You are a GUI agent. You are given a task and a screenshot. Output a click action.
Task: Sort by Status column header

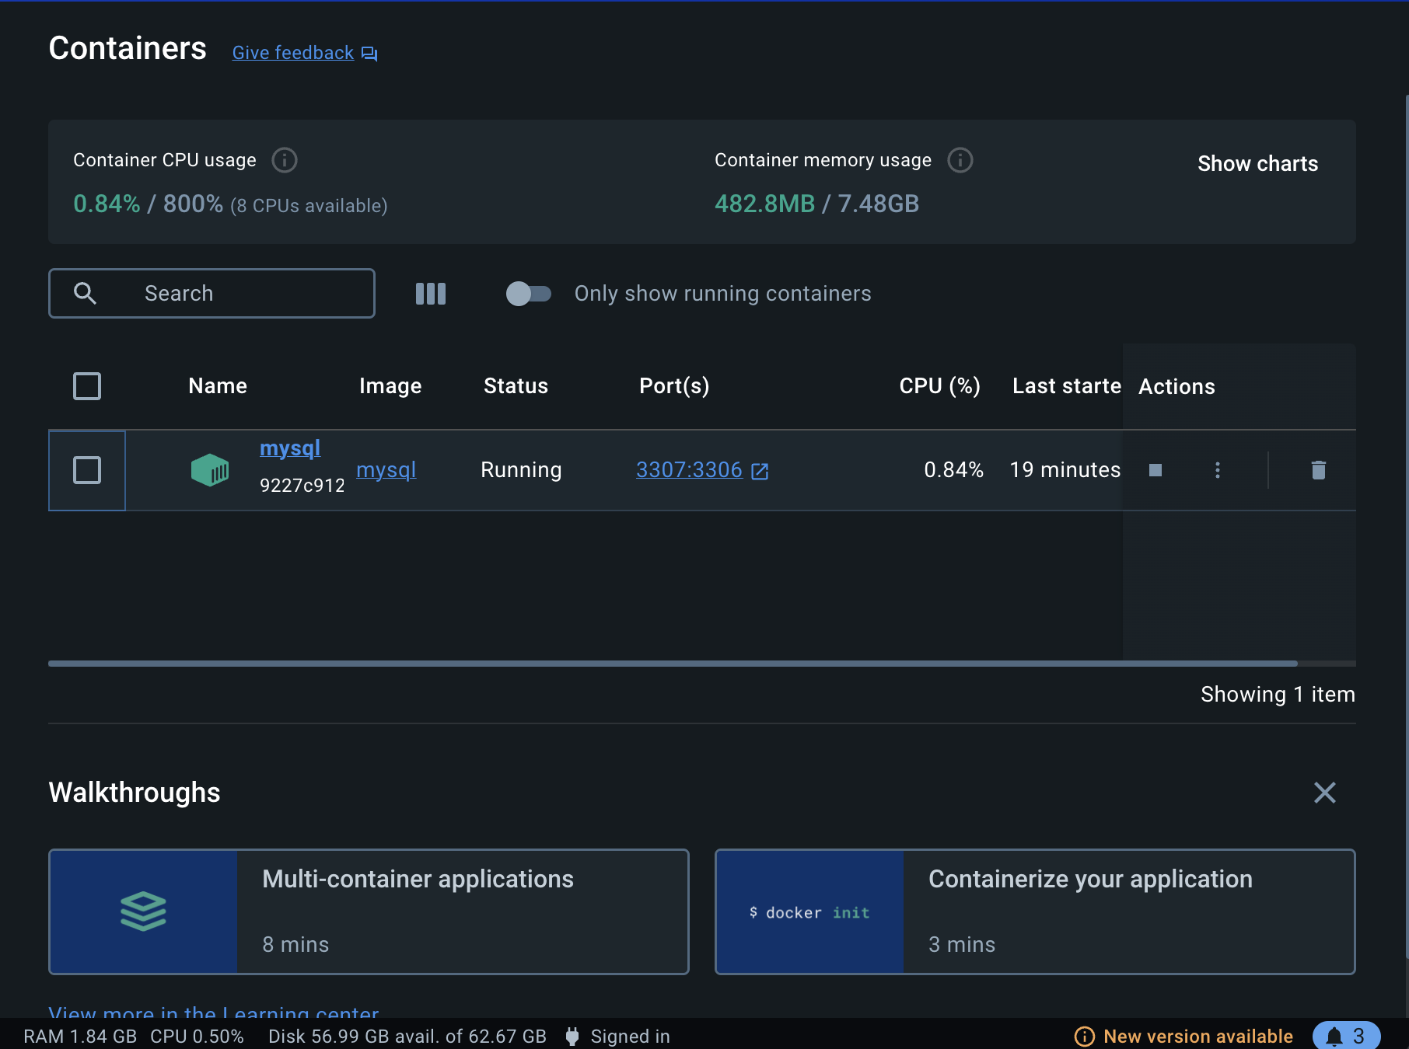point(516,386)
